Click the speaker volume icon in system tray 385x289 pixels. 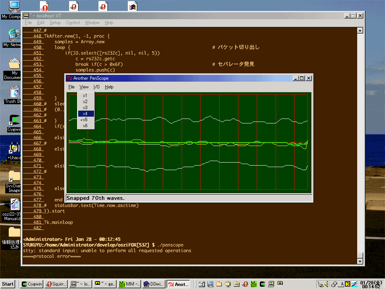[x=326, y=284]
